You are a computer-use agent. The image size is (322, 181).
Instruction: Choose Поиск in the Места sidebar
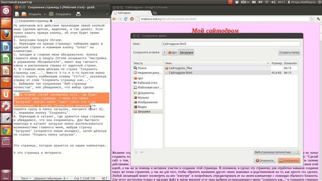[148, 68]
